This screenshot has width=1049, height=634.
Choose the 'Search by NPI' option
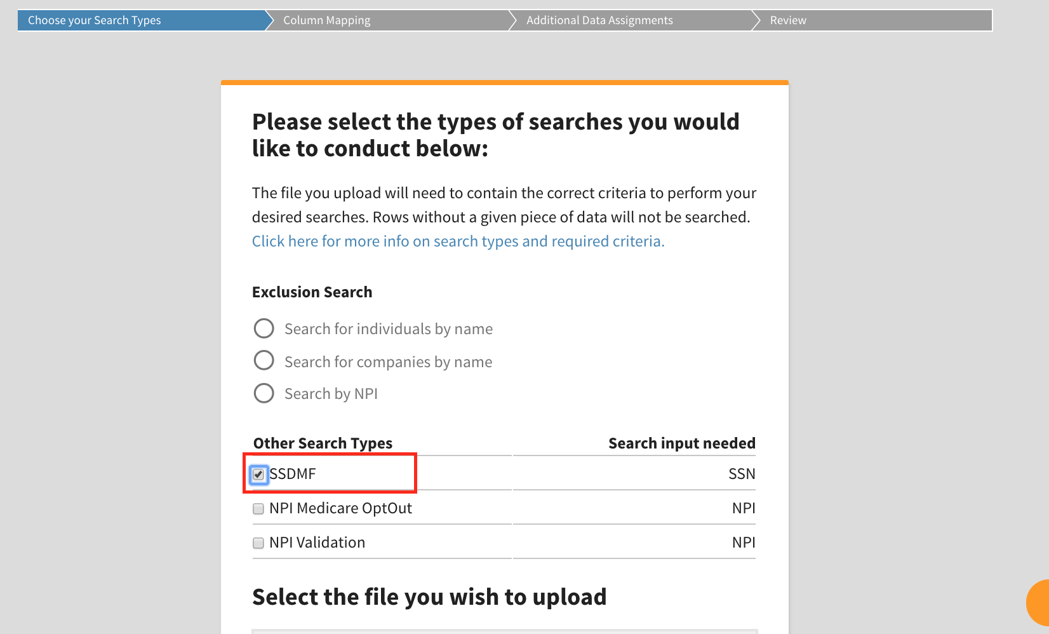pos(264,393)
